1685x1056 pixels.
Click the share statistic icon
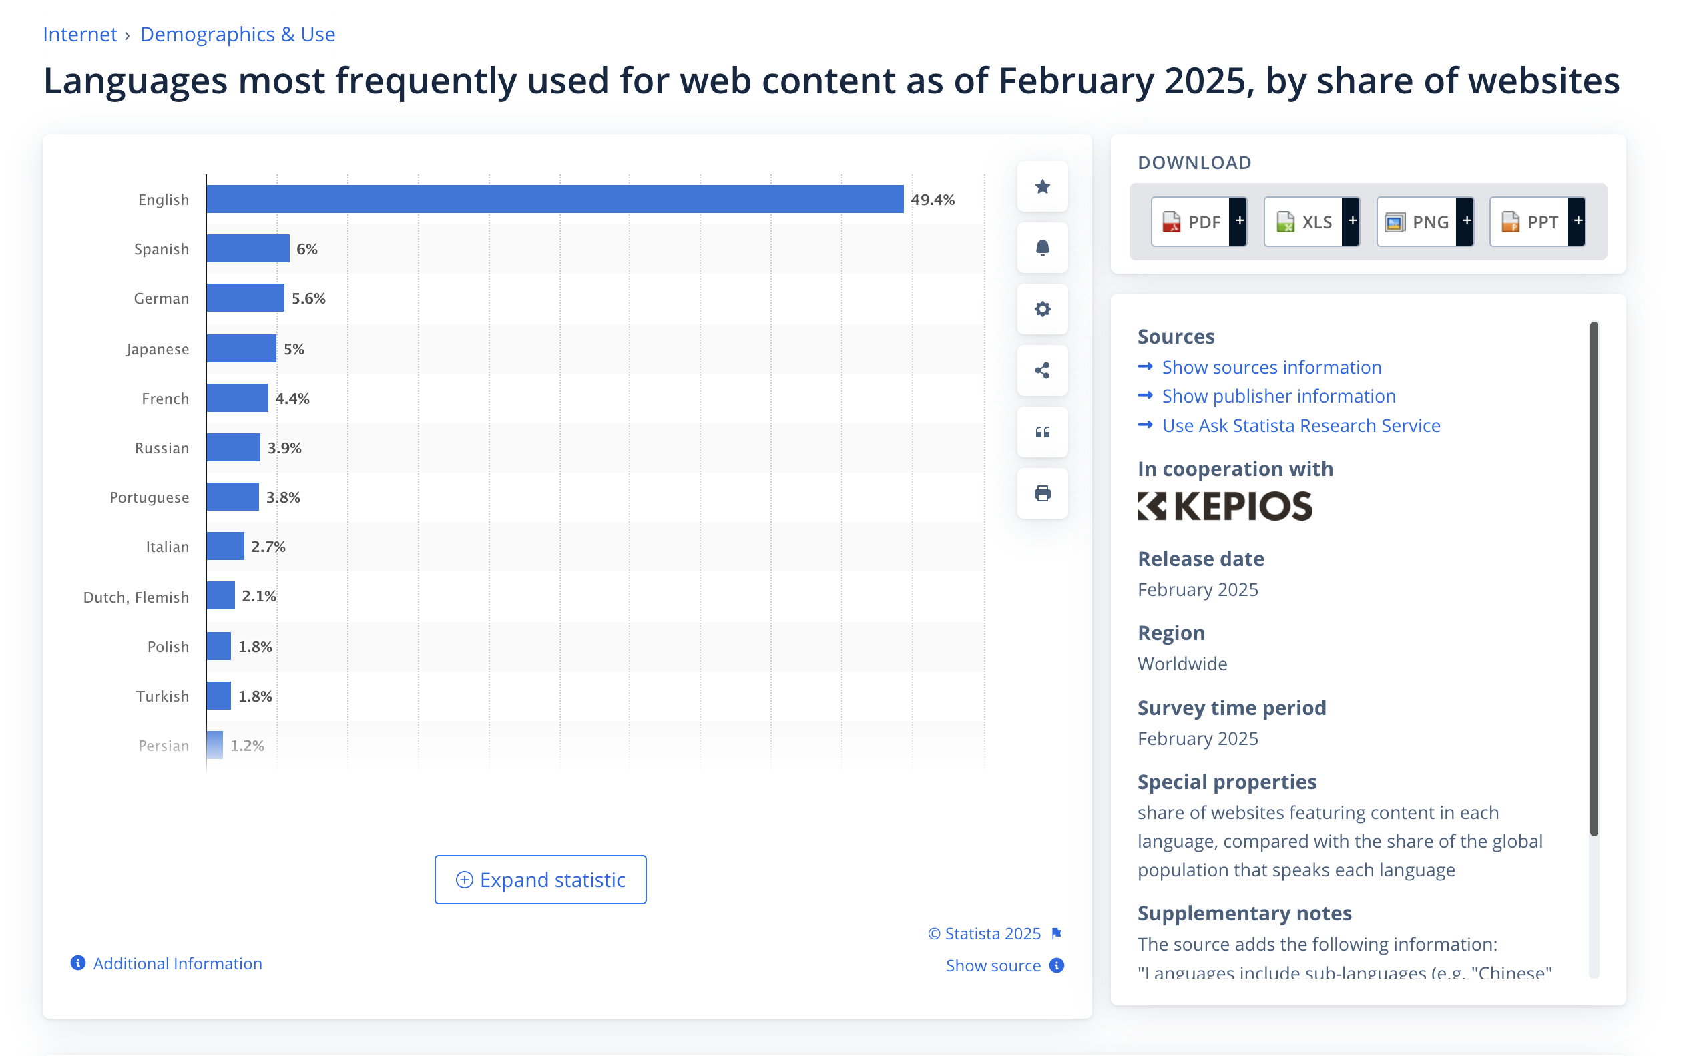[x=1042, y=370]
